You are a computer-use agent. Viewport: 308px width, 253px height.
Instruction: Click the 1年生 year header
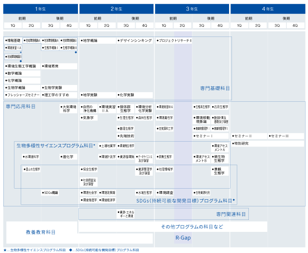tap(40, 9)
